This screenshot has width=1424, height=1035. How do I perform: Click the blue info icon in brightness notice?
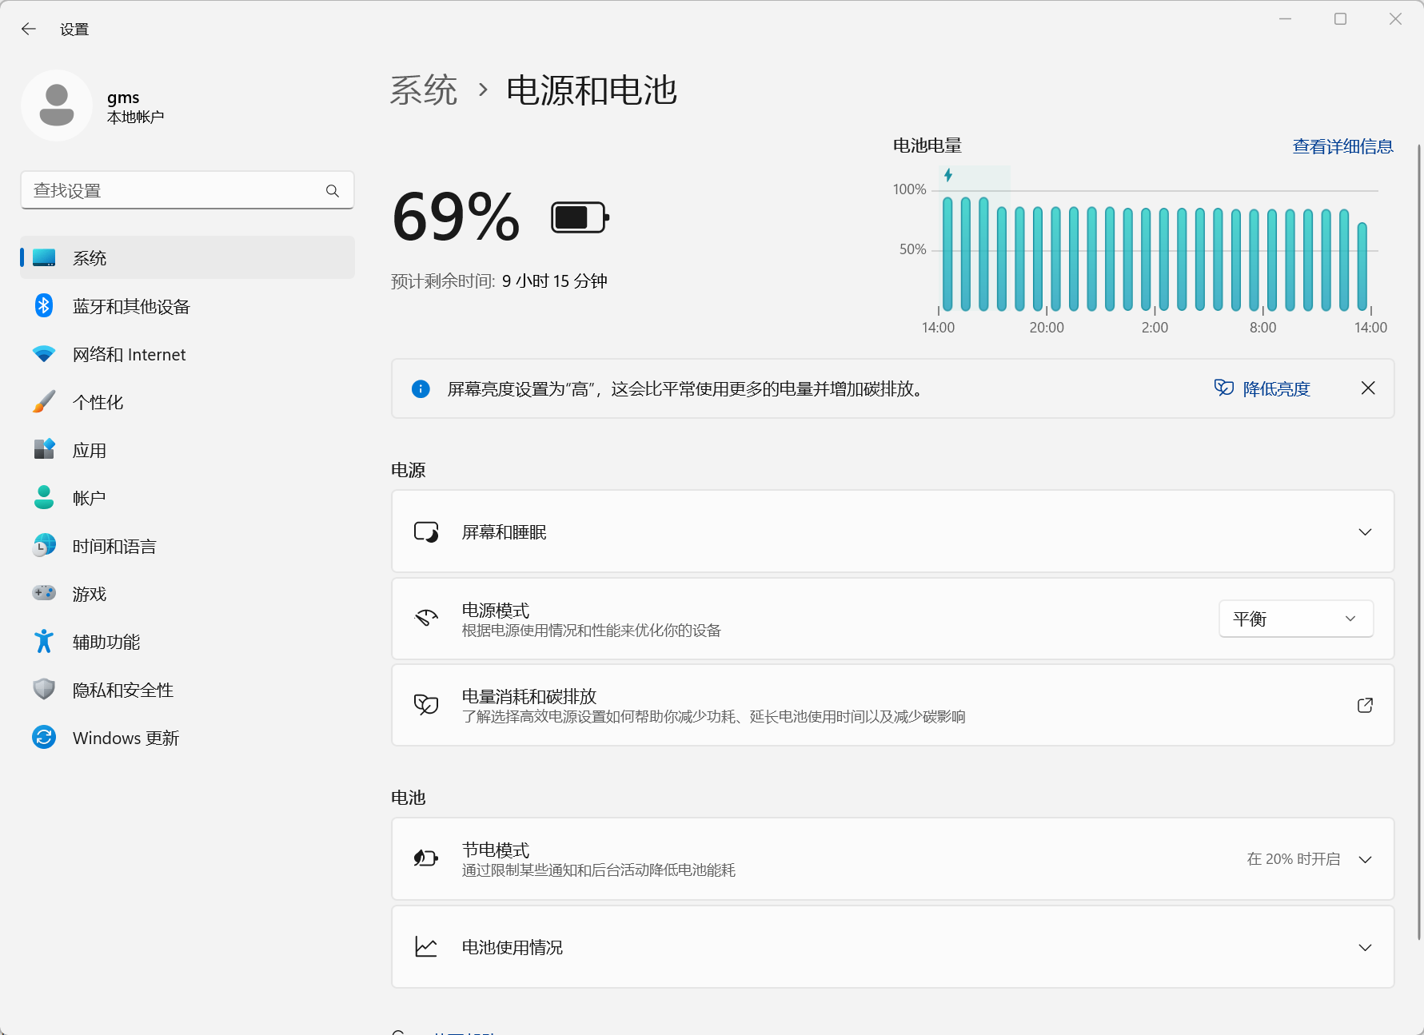tap(421, 388)
